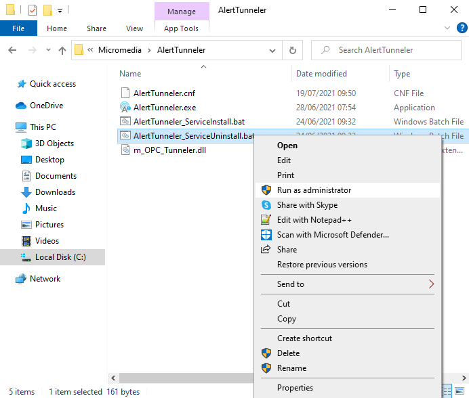This screenshot has width=469, height=398.
Task: Click the Notepad++ icon in context menu
Action: click(266, 220)
